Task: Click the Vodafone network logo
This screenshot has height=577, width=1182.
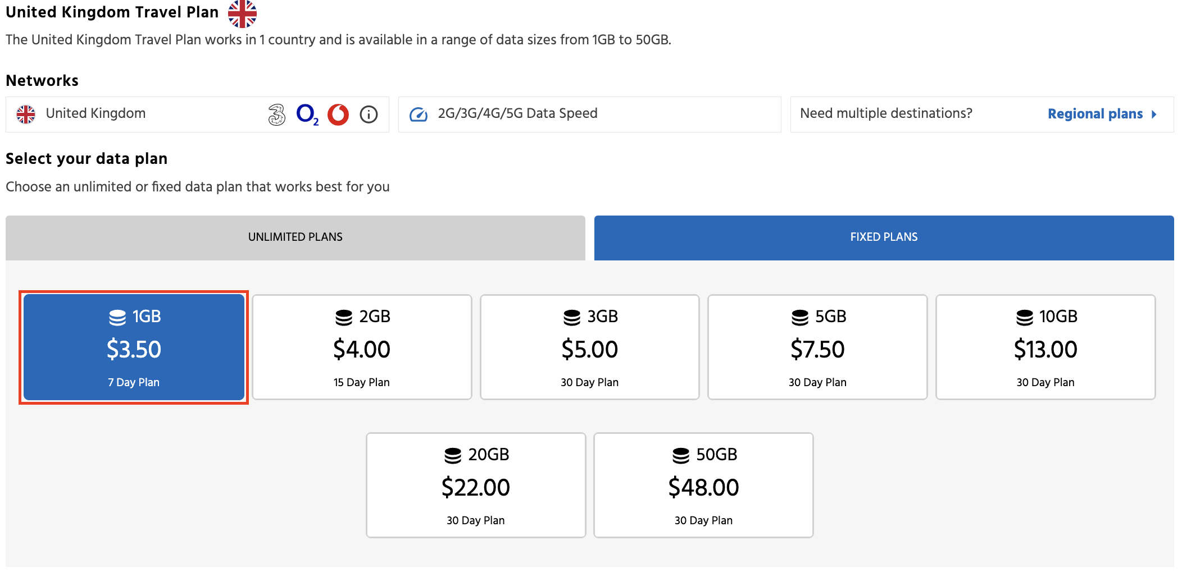Action: pos(338,115)
